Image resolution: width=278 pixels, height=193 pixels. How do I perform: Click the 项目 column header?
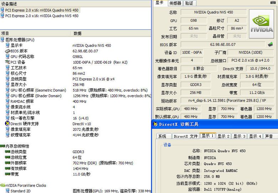tap(35, 33)
